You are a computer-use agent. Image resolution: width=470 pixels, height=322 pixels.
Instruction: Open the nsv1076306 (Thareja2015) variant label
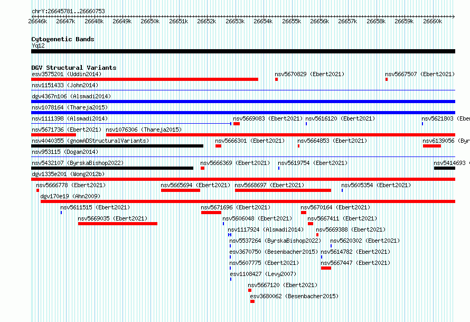(144, 130)
